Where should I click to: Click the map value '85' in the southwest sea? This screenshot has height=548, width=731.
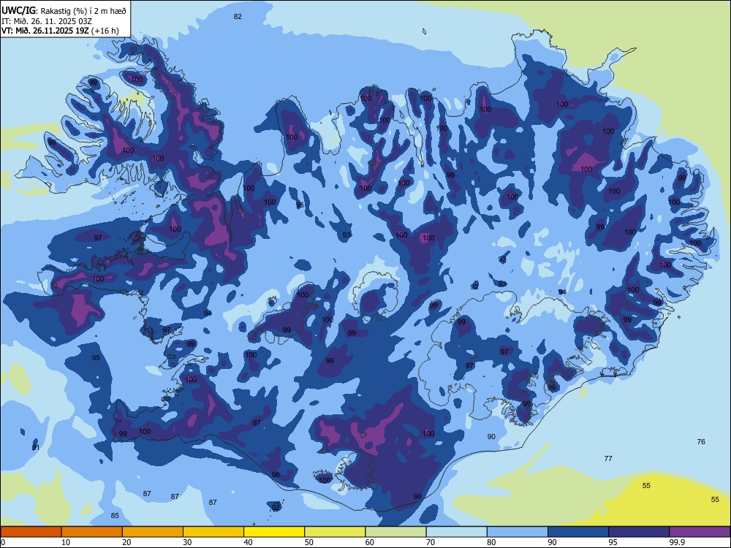point(115,515)
